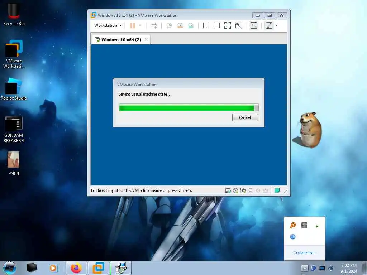The width and height of the screenshot is (367, 275).
Task: Click the green saving progress bar
Action: (x=189, y=107)
